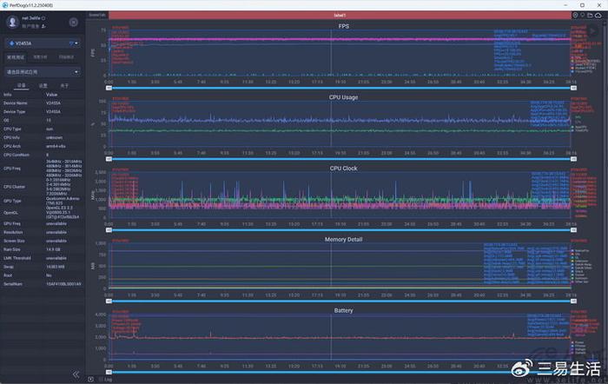Viewport: 608px width, 384px height.
Task: Click the CPU Clock range slider right handle
Action: point(573,230)
